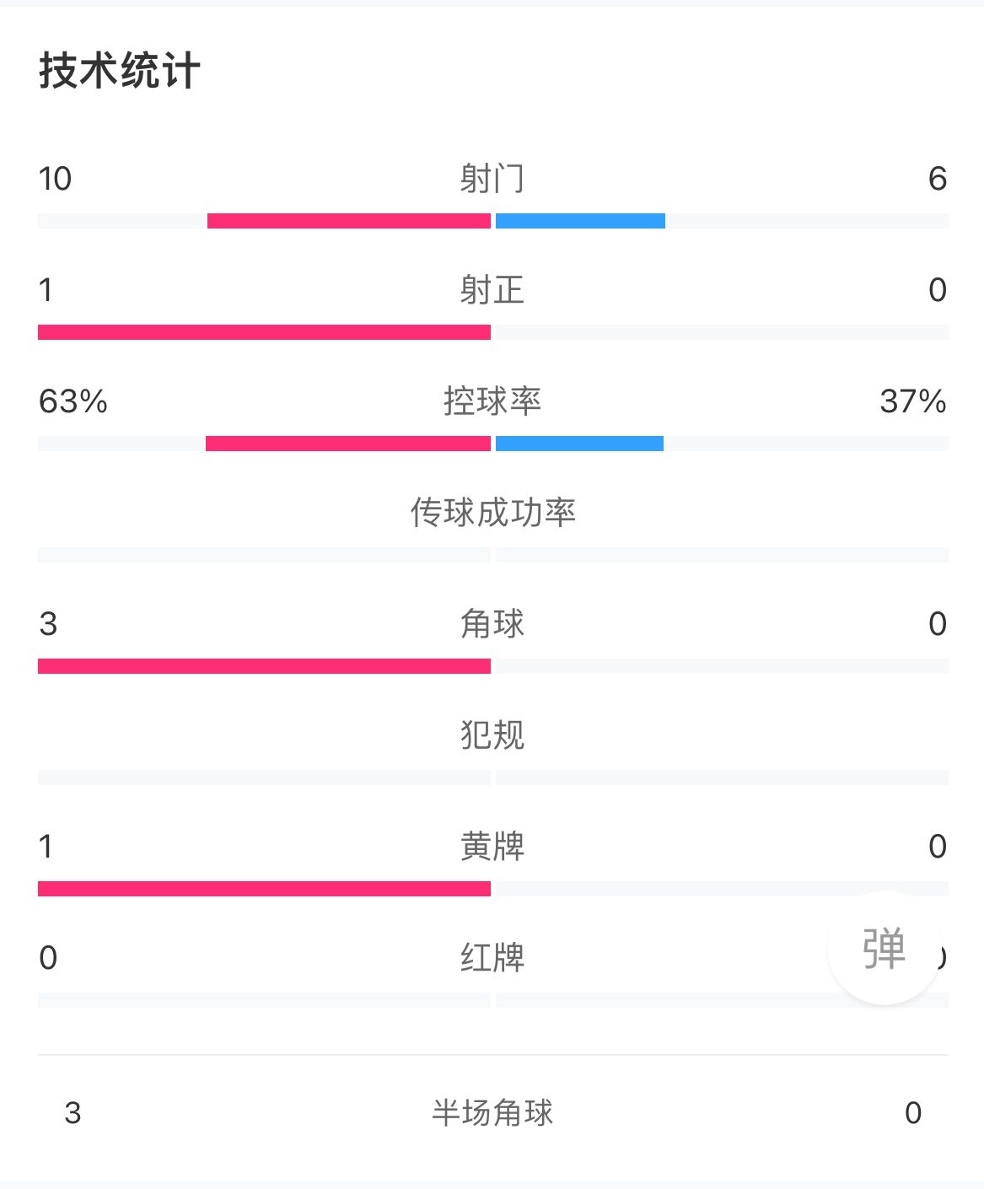Tap the 角球 stat label

(492, 624)
